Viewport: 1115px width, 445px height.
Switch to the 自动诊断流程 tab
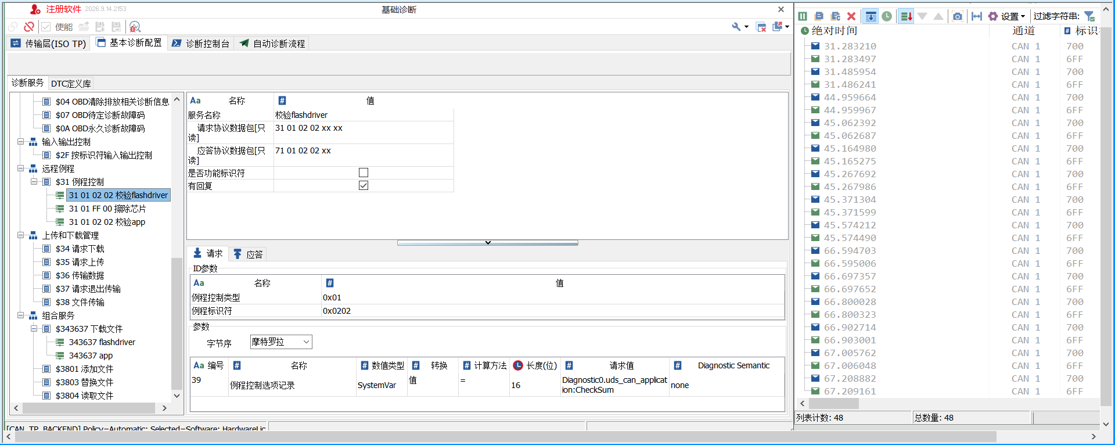click(272, 44)
